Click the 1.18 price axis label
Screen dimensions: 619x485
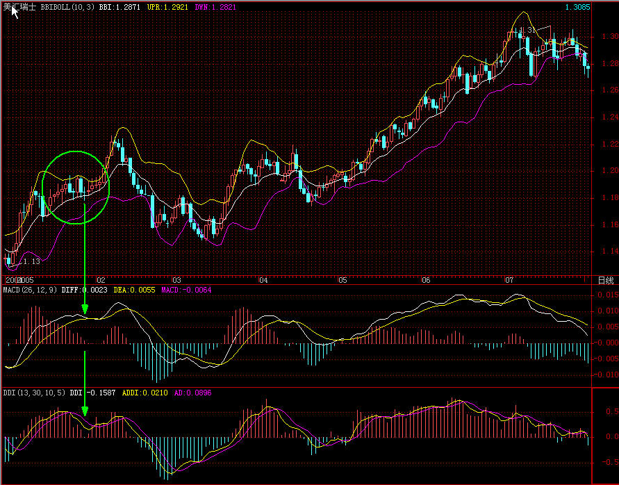click(610, 197)
